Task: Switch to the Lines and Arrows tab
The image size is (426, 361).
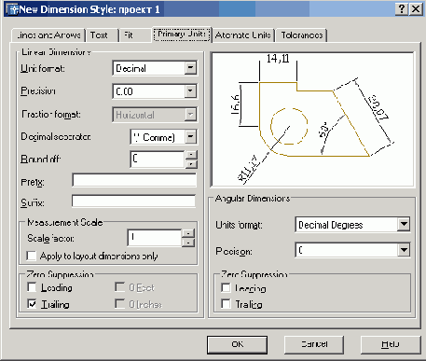Action: tap(48, 35)
